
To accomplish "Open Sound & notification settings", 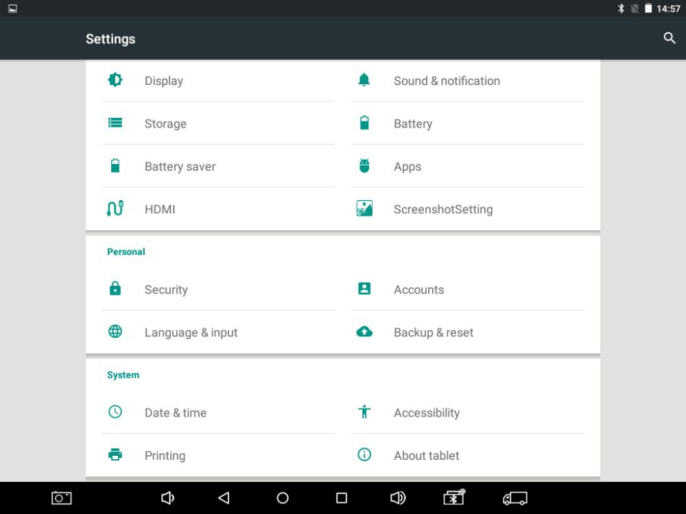I will point(447,81).
